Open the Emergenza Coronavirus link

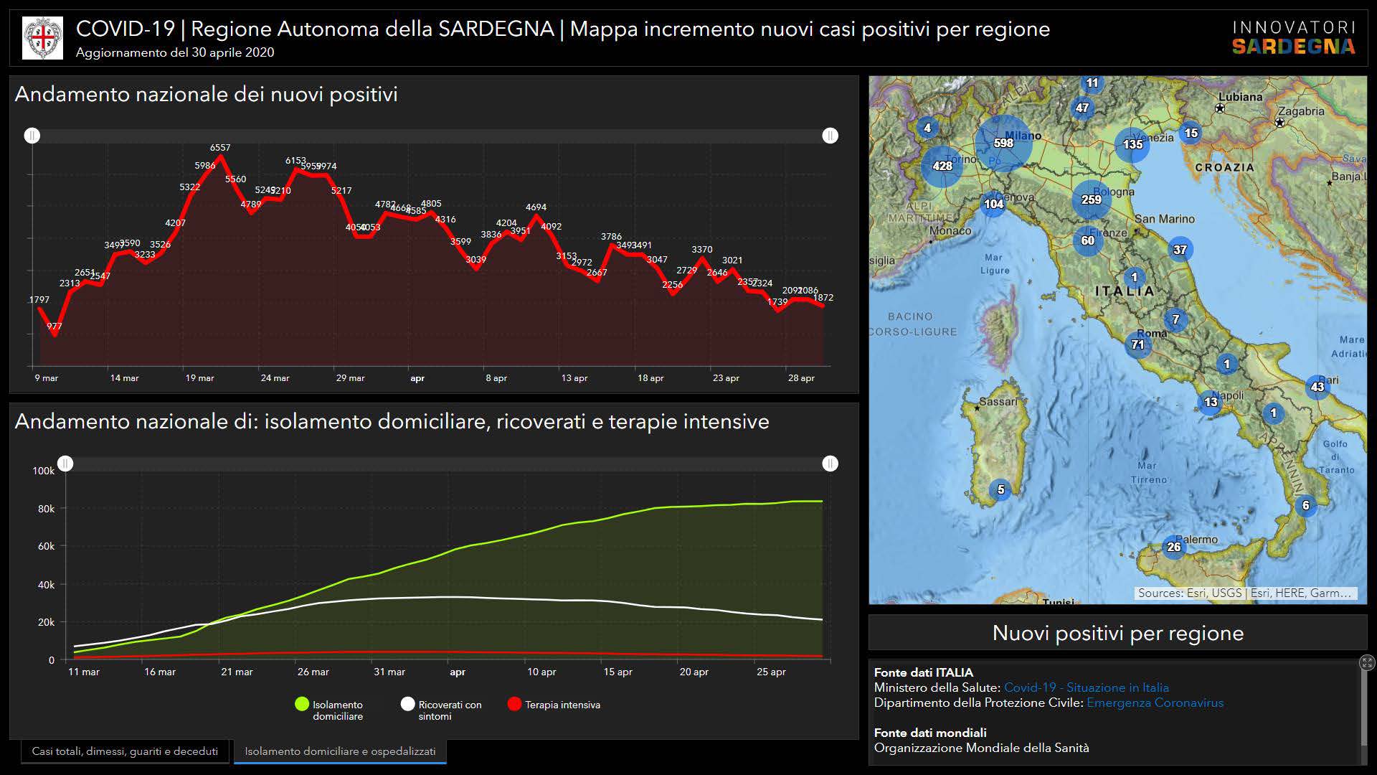[x=1155, y=703]
